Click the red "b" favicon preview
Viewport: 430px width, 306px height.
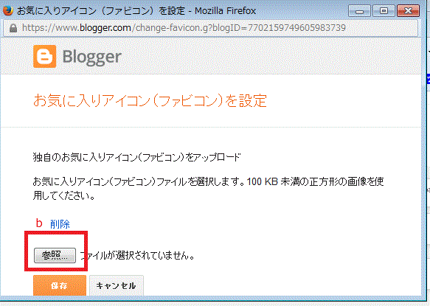pos(39,223)
